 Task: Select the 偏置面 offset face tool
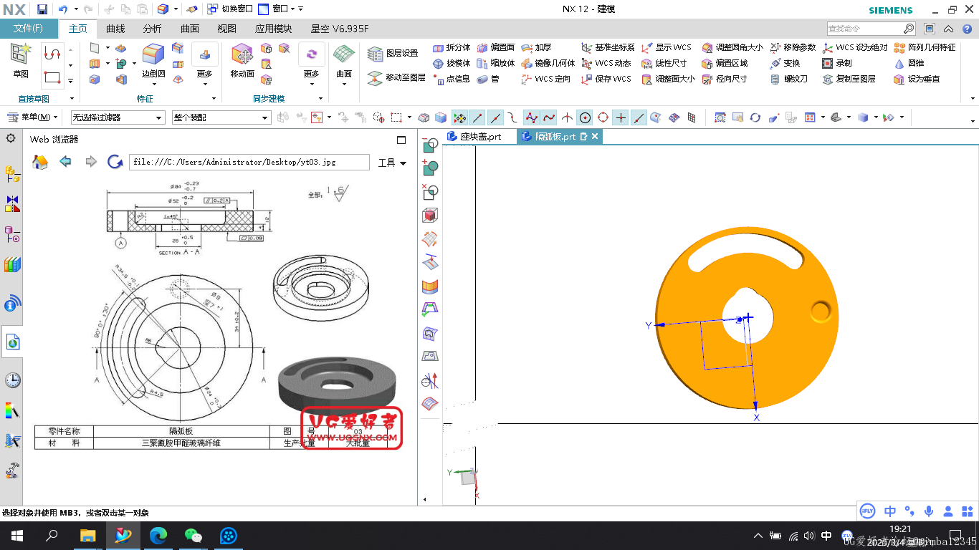pyautogui.click(x=496, y=47)
